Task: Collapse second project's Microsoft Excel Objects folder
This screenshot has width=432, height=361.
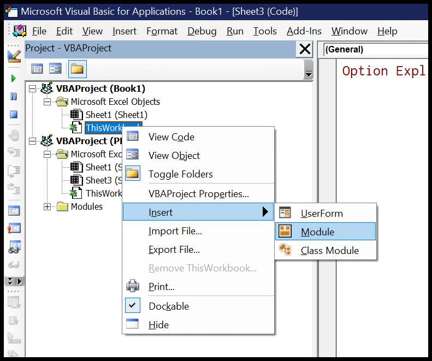Action: [47, 155]
